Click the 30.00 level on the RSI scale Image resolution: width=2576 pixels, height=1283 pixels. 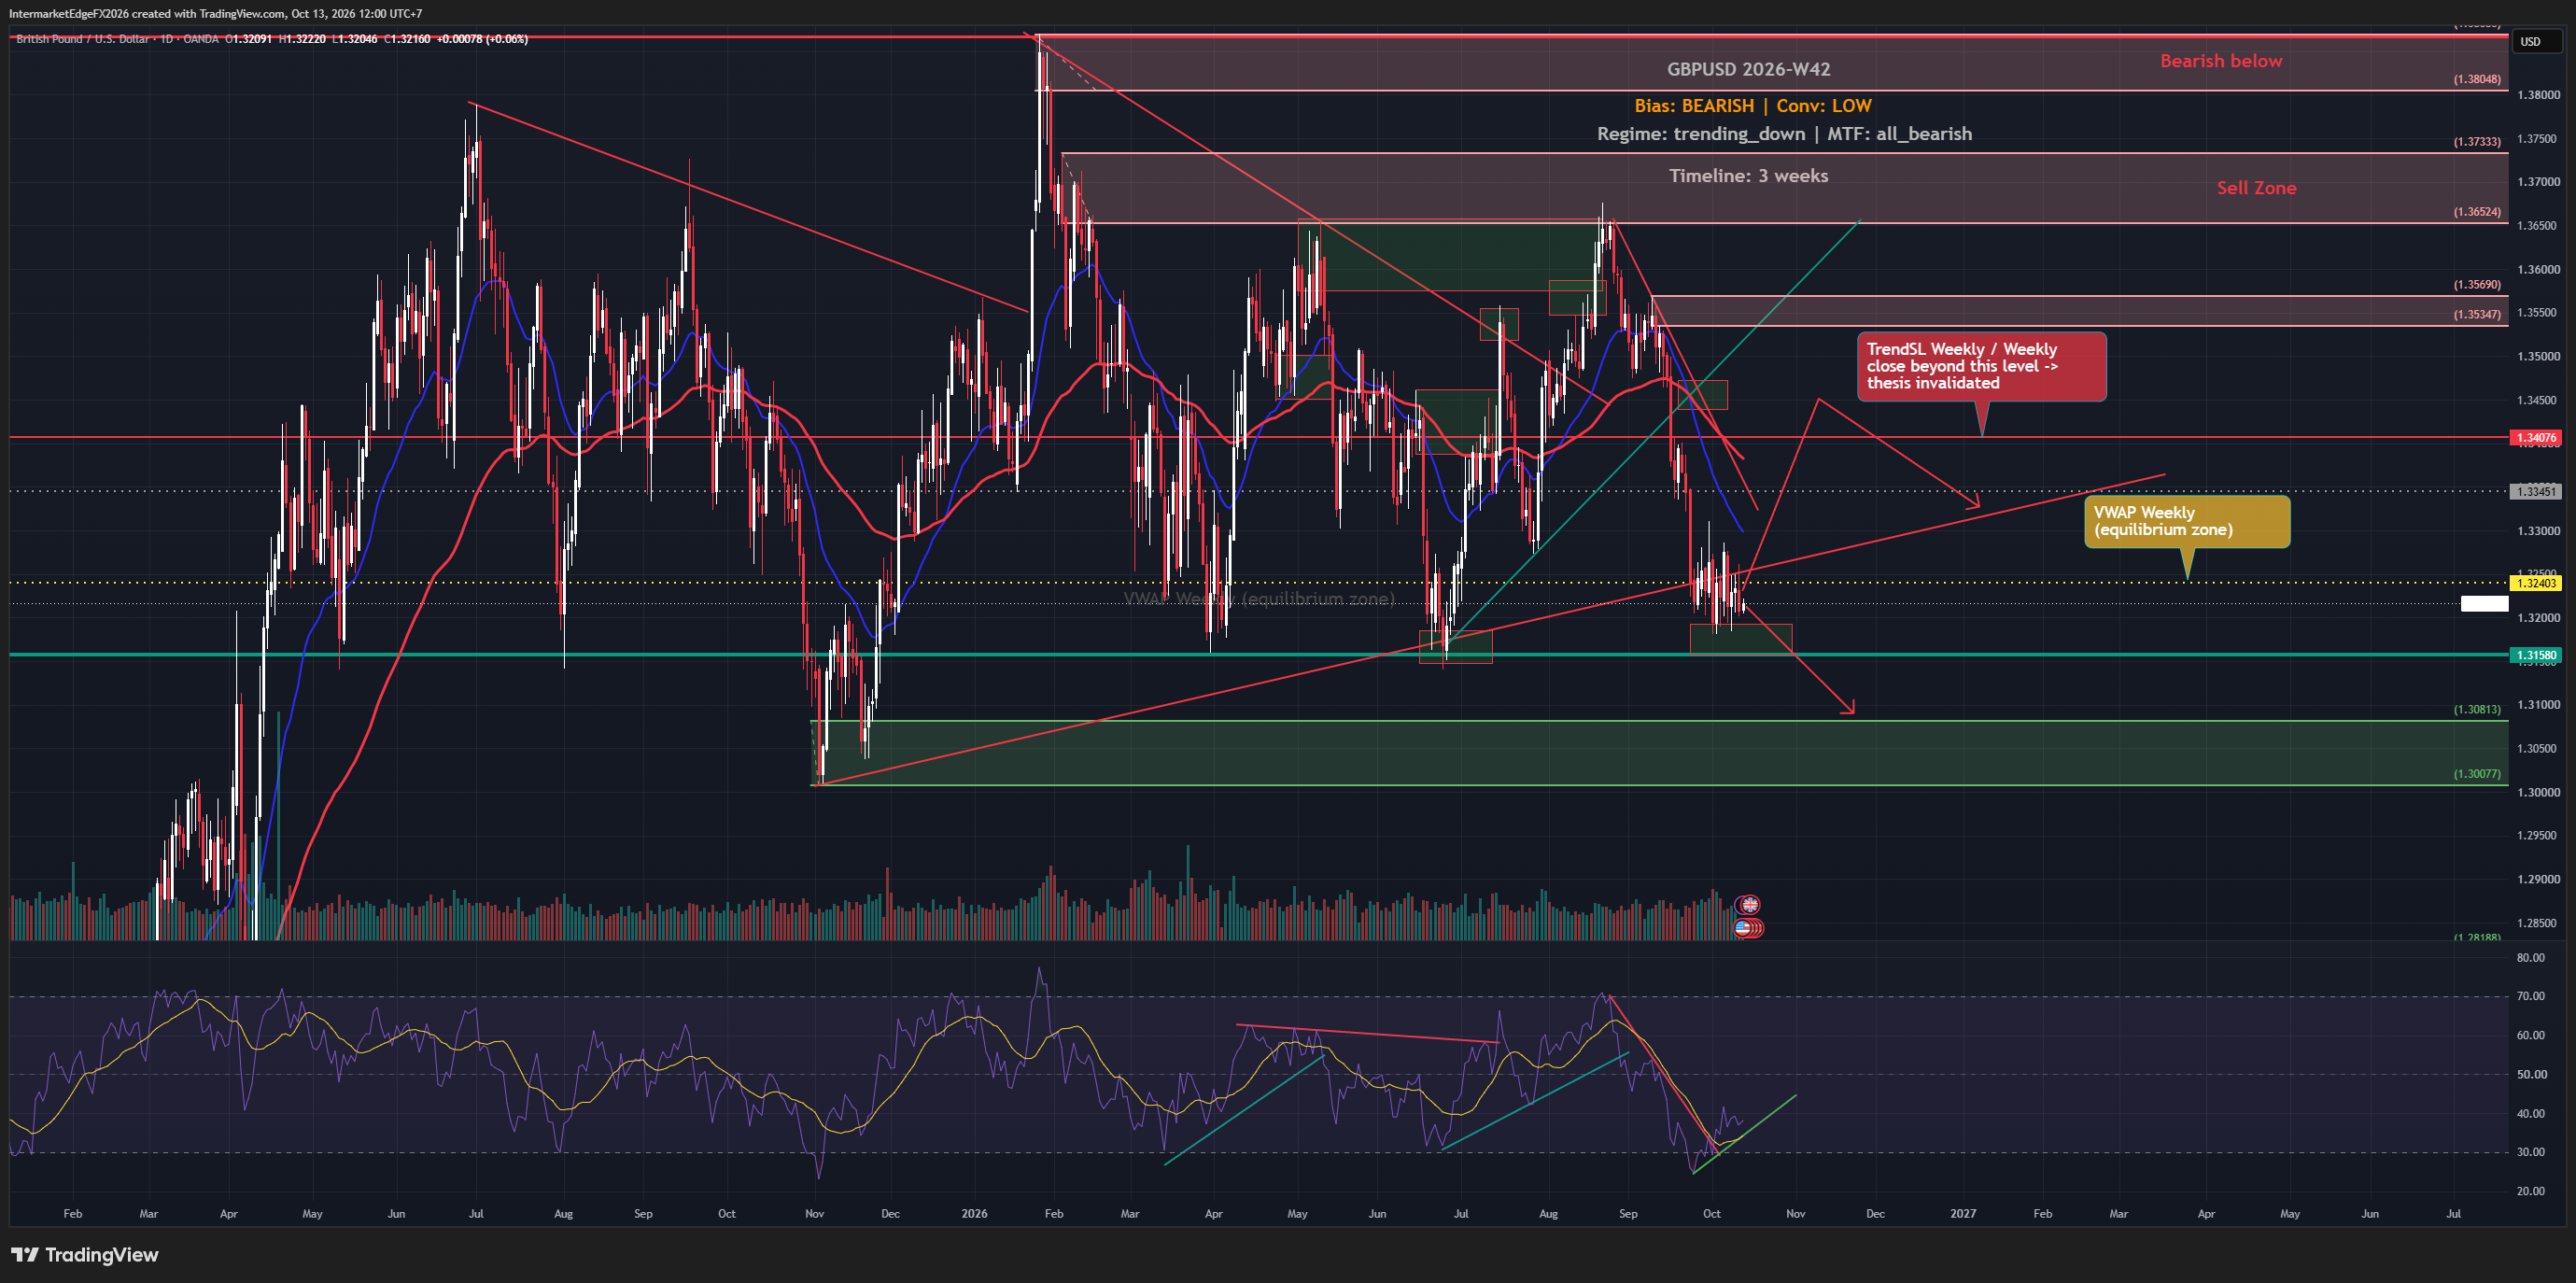pos(2530,1152)
